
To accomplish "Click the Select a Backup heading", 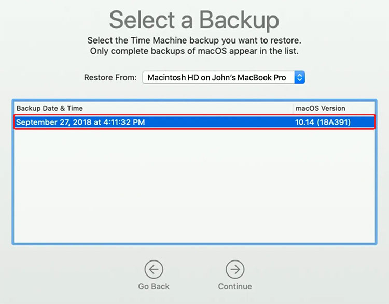I will click(x=195, y=20).
